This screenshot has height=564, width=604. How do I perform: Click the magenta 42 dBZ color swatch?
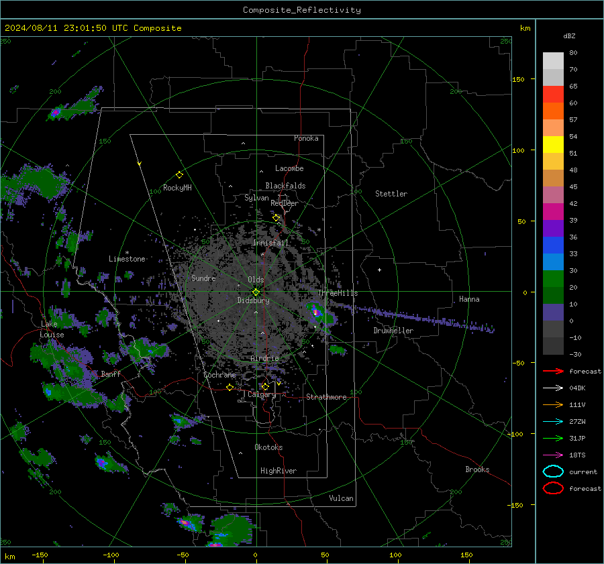[553, 211]
